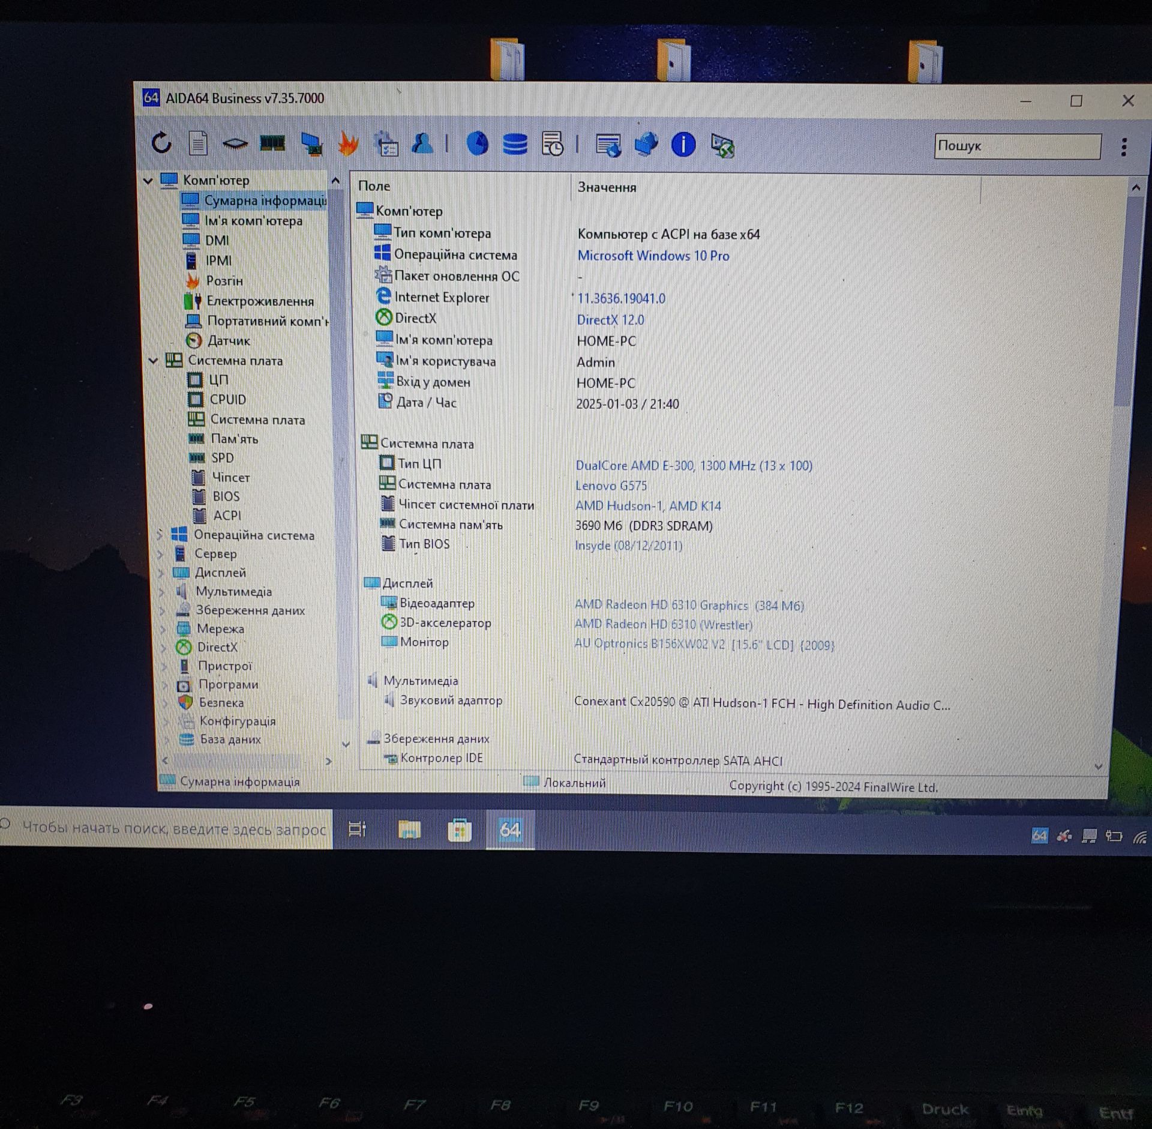The width and height of the screenshot is (1152, 1129).
Task: Open the blue info circle icon
Action: (683, 145)
